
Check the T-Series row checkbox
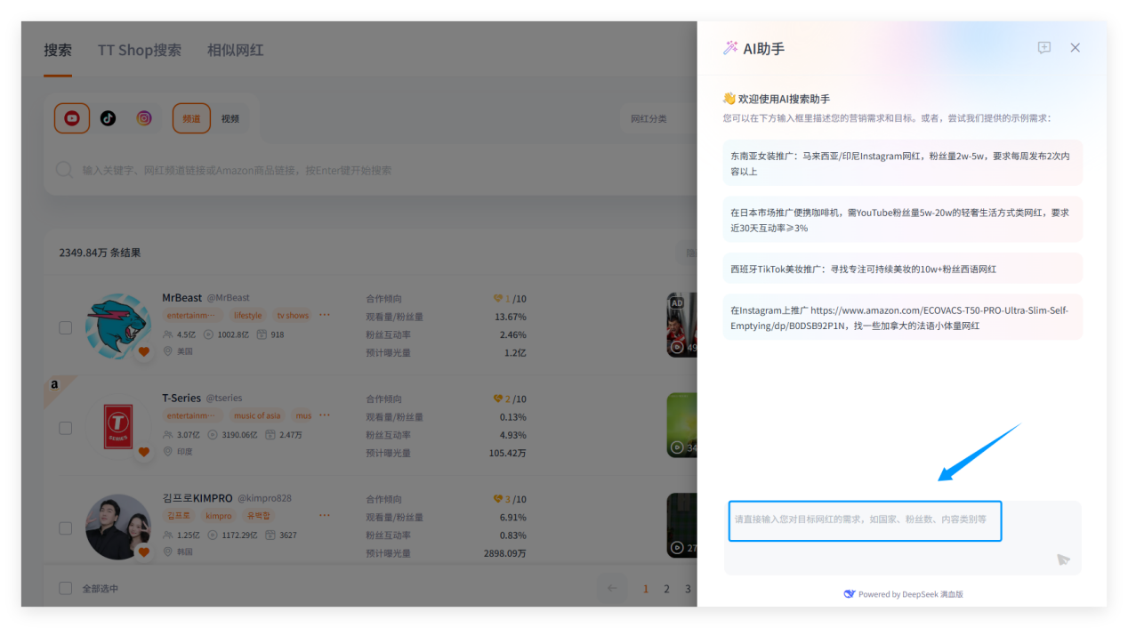tap(66, 428)
